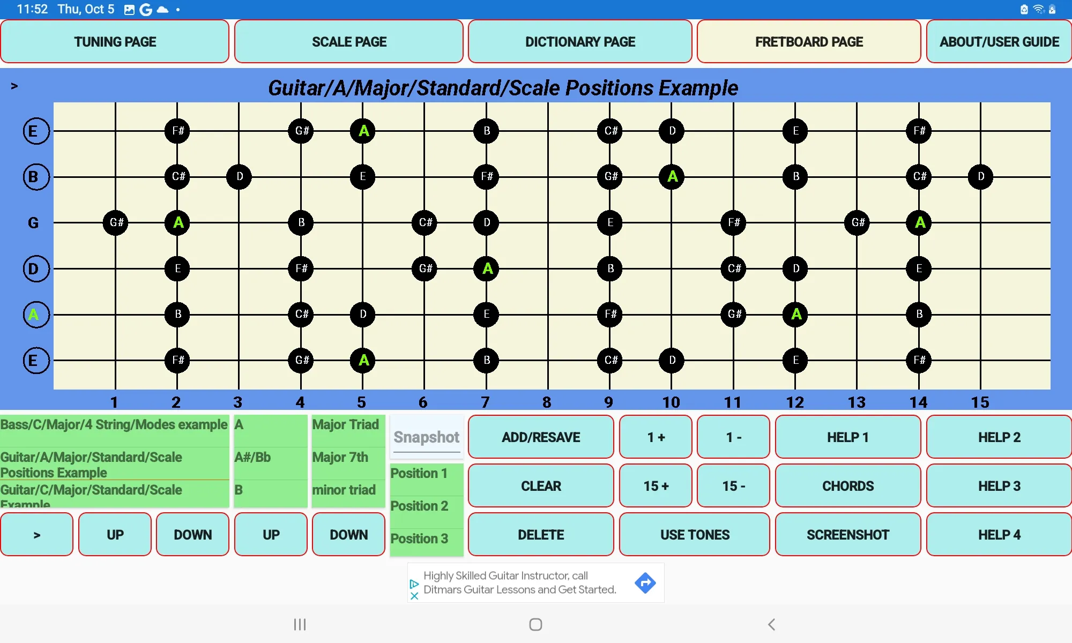Take a SCREENSHOT of the fretboard
This screenshot has width=1072, height=643.
click(x=848, y=535)
